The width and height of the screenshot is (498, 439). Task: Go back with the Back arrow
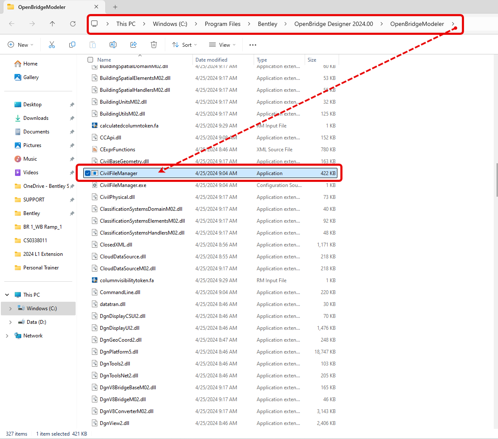coord(12,24)
